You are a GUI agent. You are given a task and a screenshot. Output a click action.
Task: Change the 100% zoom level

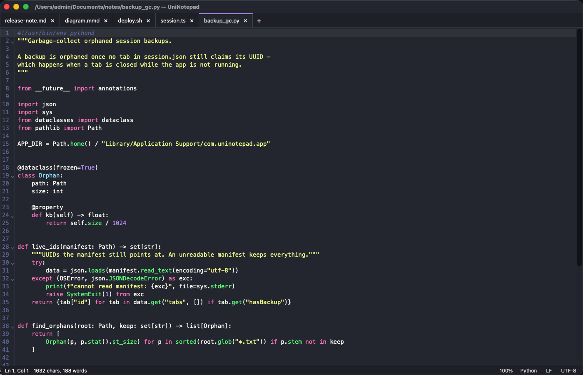[506, 370]
